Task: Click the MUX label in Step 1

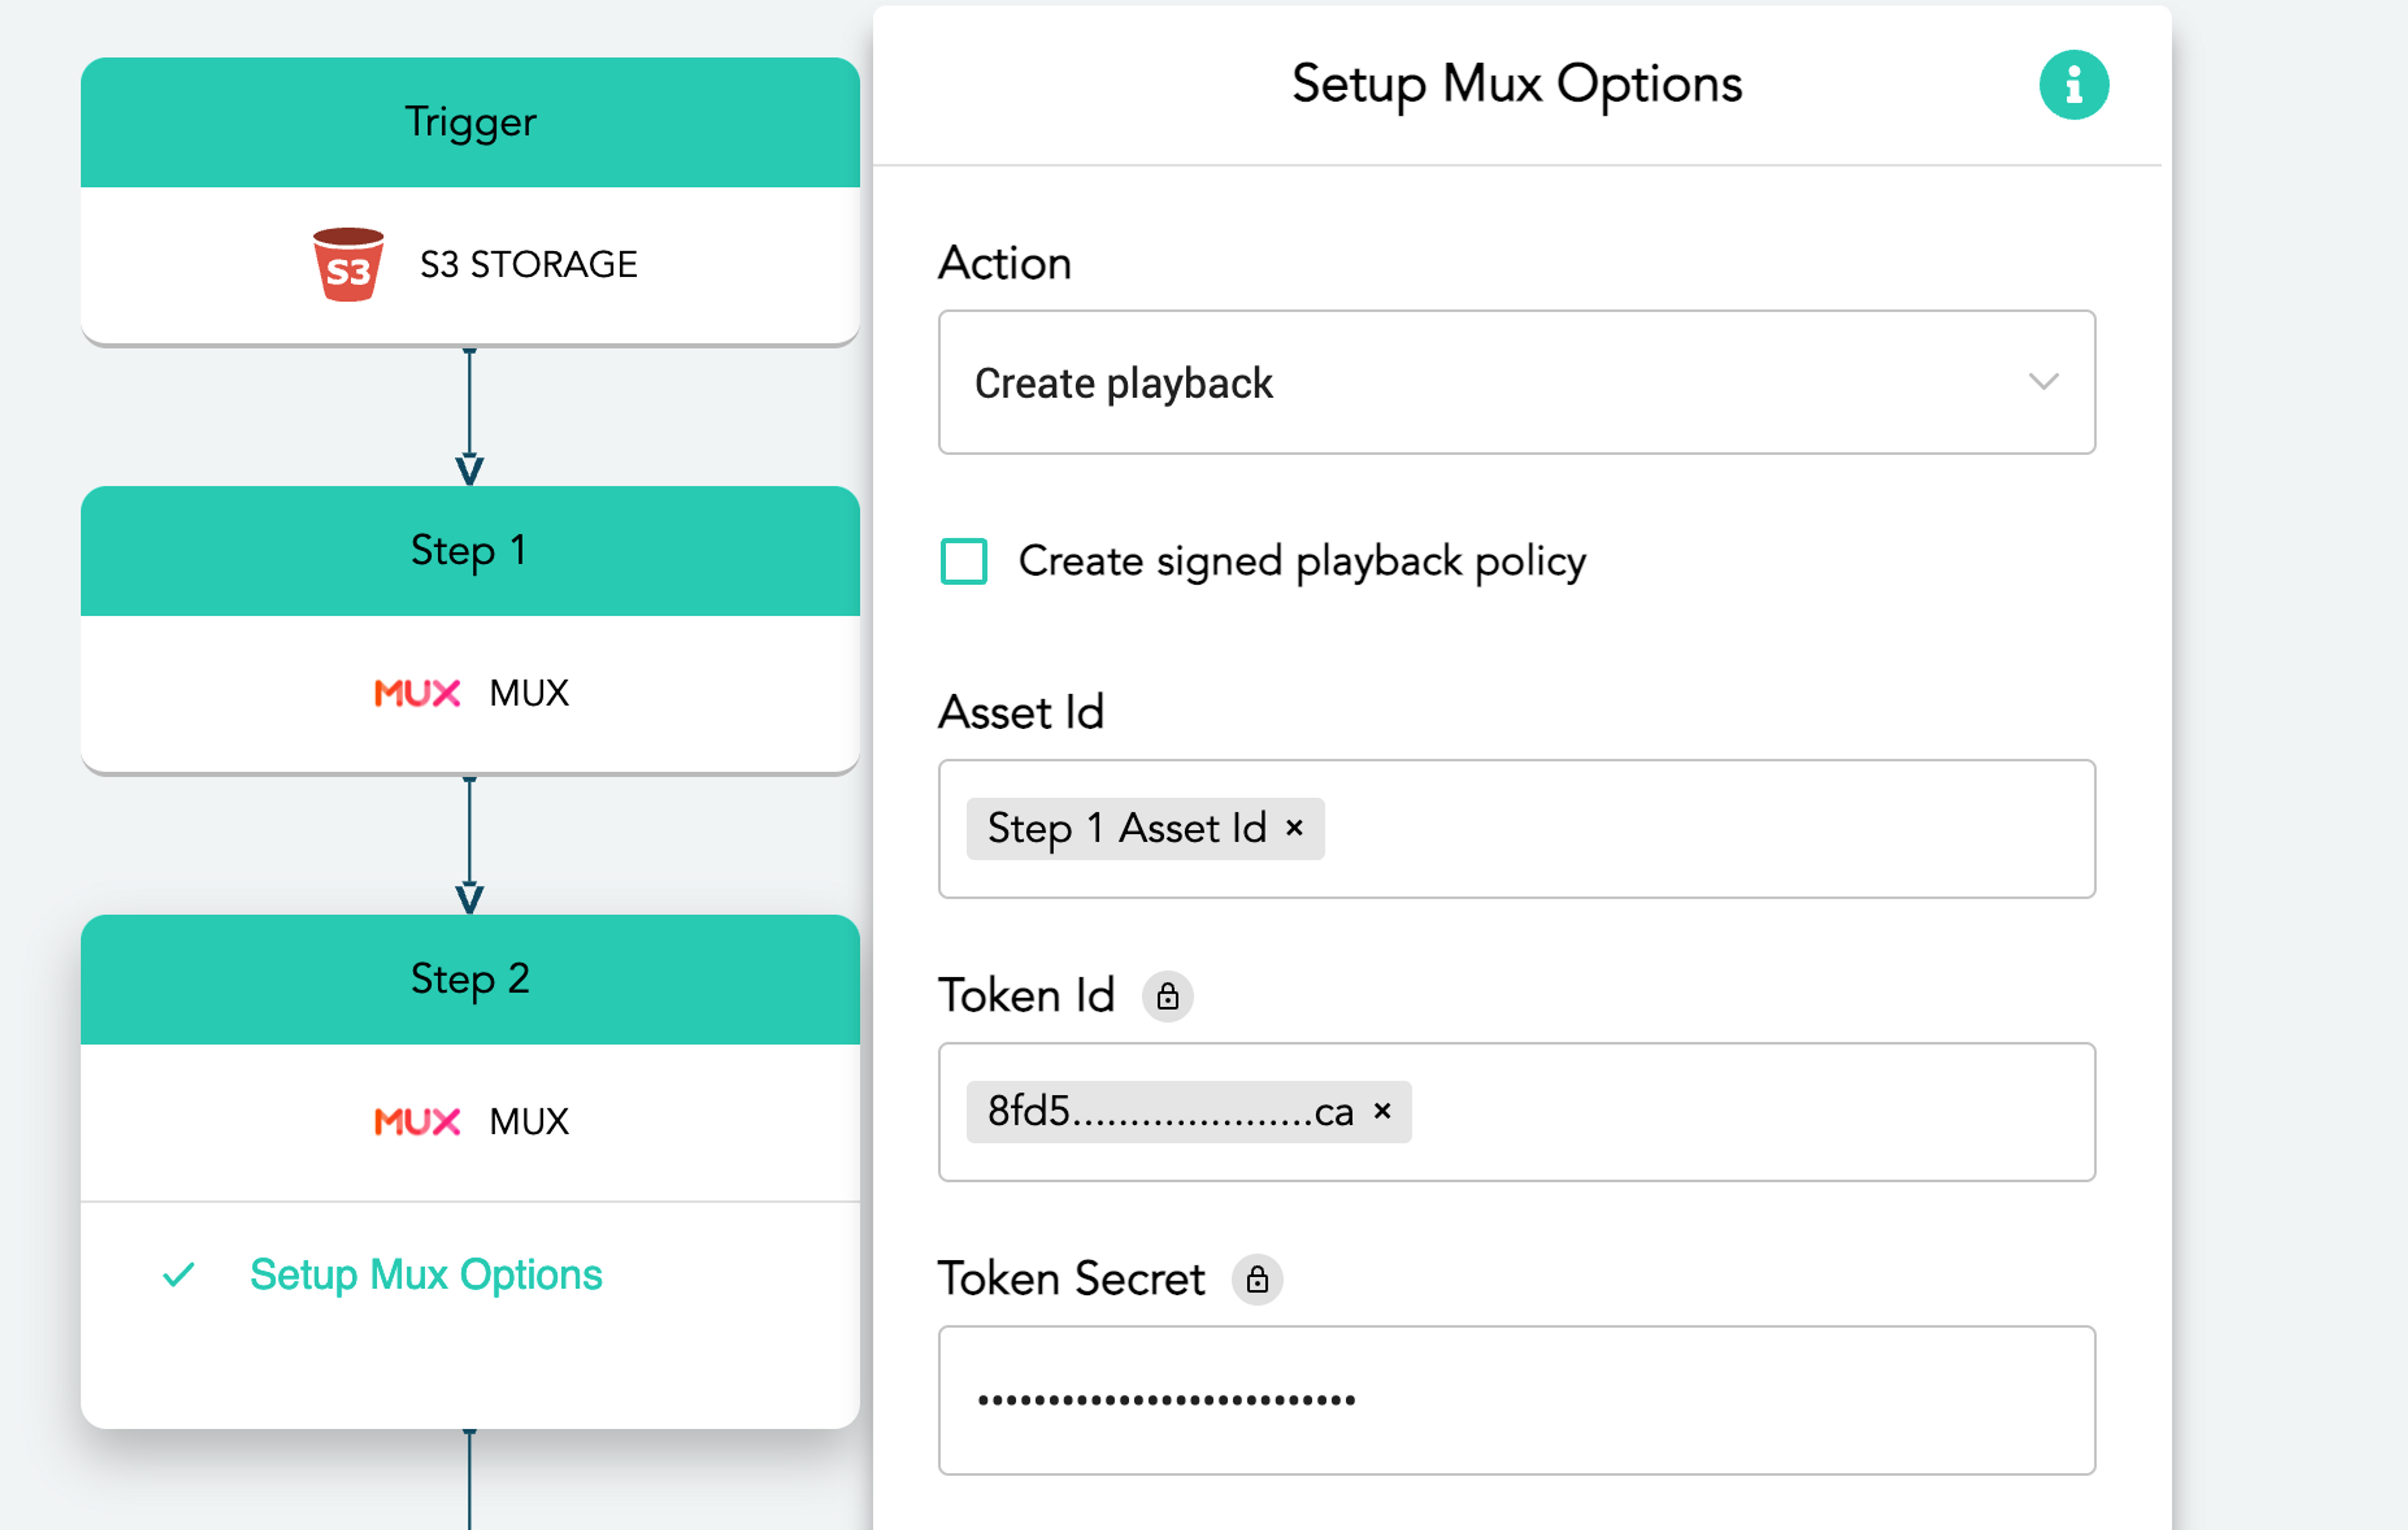Action: pos(529,693)
